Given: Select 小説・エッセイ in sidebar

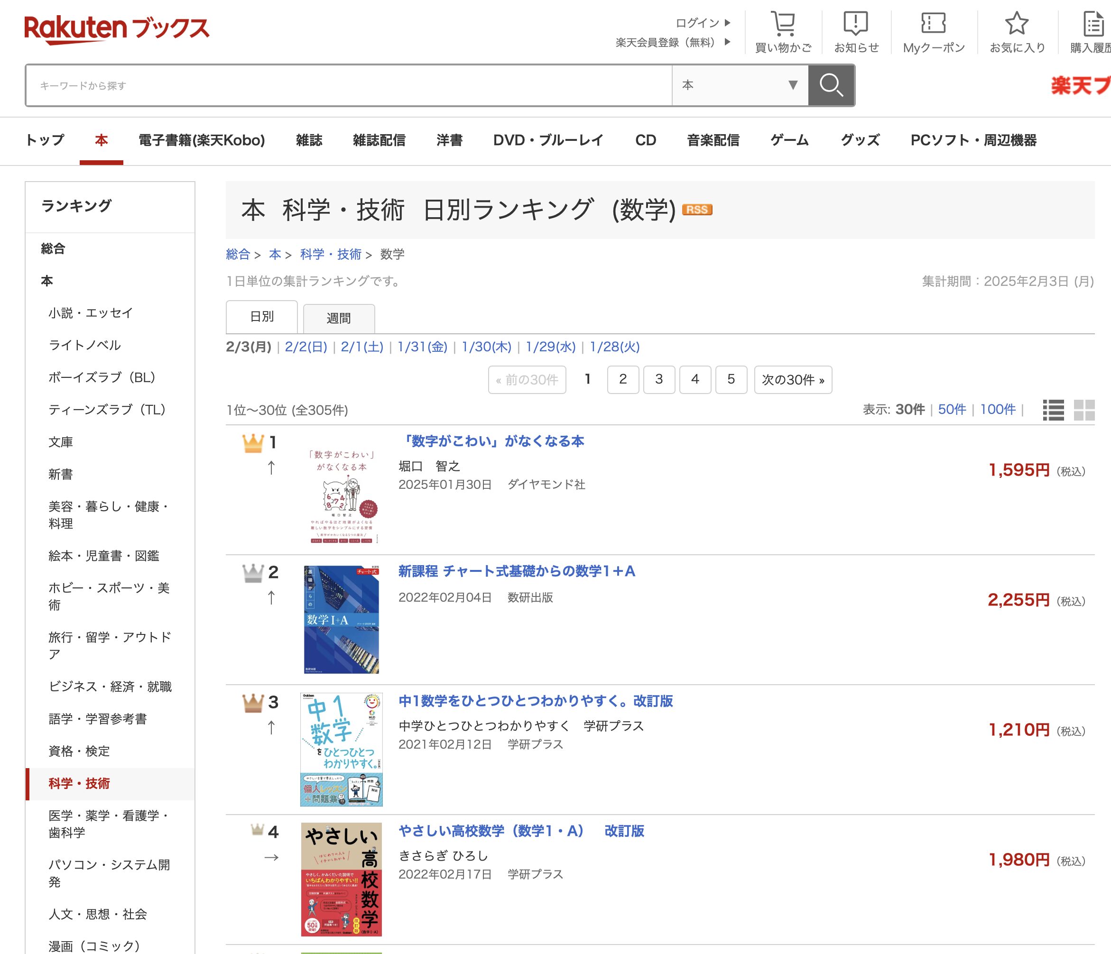Looking at the screenshot, I should coord(91,313).
